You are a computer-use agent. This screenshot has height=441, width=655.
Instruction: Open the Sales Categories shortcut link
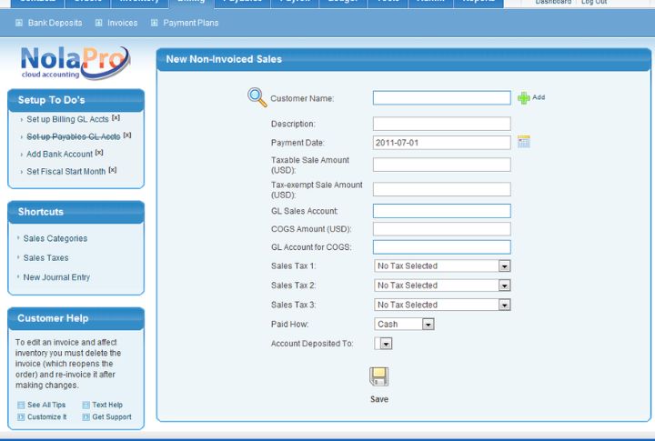55,238
